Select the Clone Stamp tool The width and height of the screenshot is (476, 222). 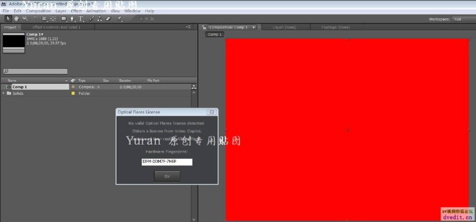pos(100,19)
